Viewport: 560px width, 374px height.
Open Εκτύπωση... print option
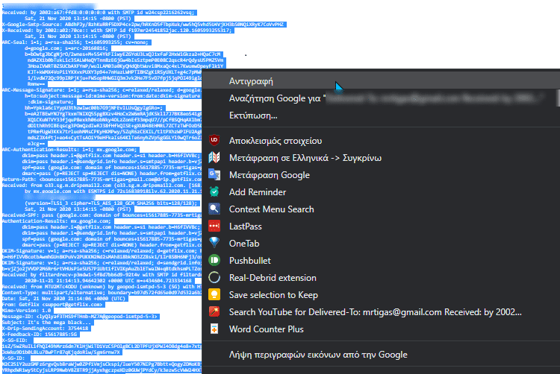pyautogui.click(x=381, y=115)
